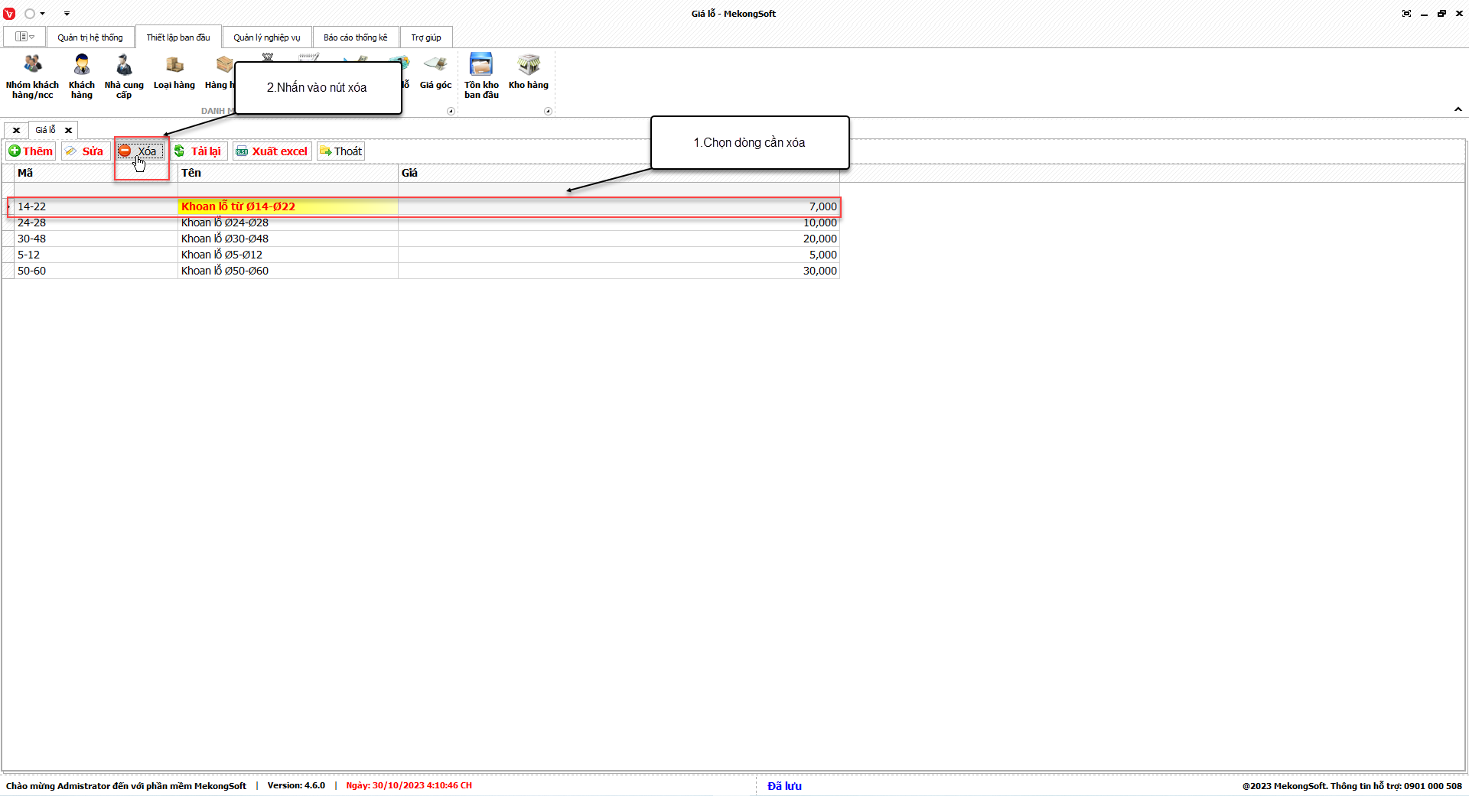Viewport: 1469px width, 796px height.
Task: Click the name cell Khoan lỗ Ø5-Ø12
Action: [x=288, y=255]
